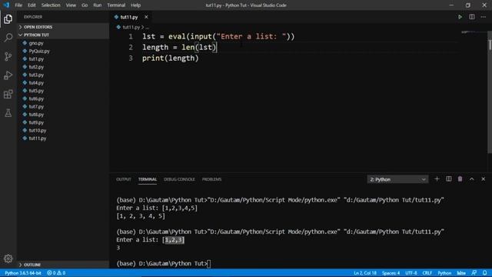Change encoding via UTF-8 status entry
This screenshot has height=277, width=492.
click(411, 273)
